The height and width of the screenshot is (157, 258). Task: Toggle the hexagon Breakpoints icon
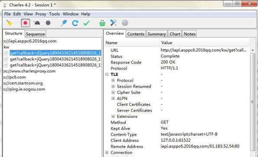[x=48, y=23]
